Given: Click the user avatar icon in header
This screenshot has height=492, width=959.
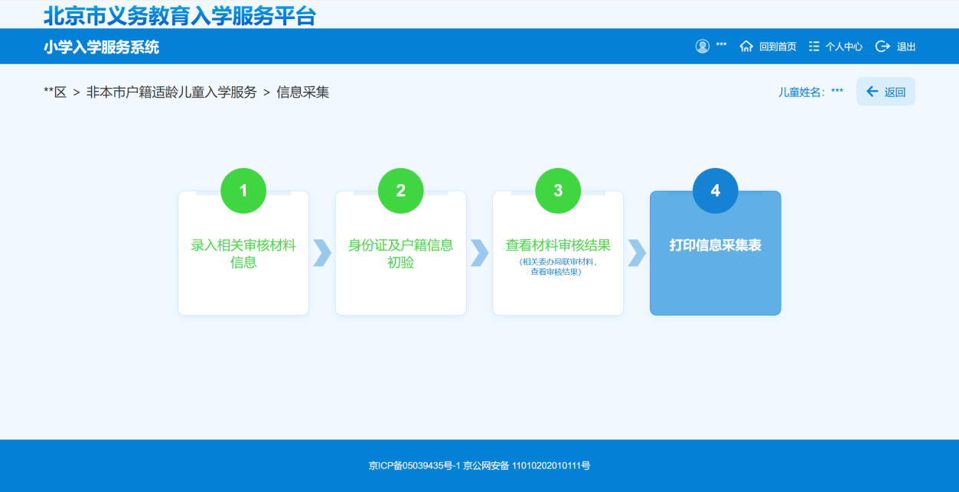Looking at the screenshot, I should (703, 47).
